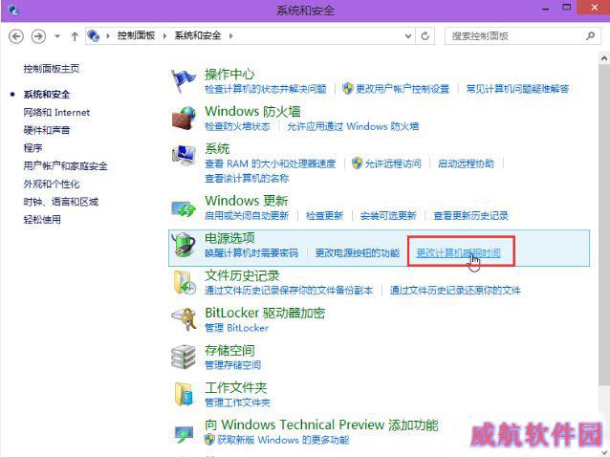This screenshot has width=610, height=457.
Task: Open Windows 更新 heading
Action: (247, 201)
